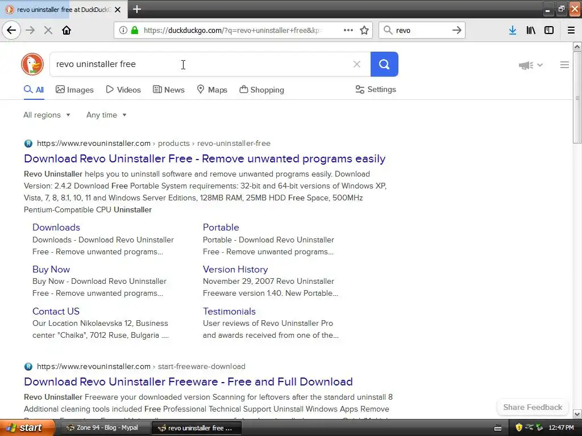Click the browser address bar URL
582x436 pixels.
(x=233, y=31)
